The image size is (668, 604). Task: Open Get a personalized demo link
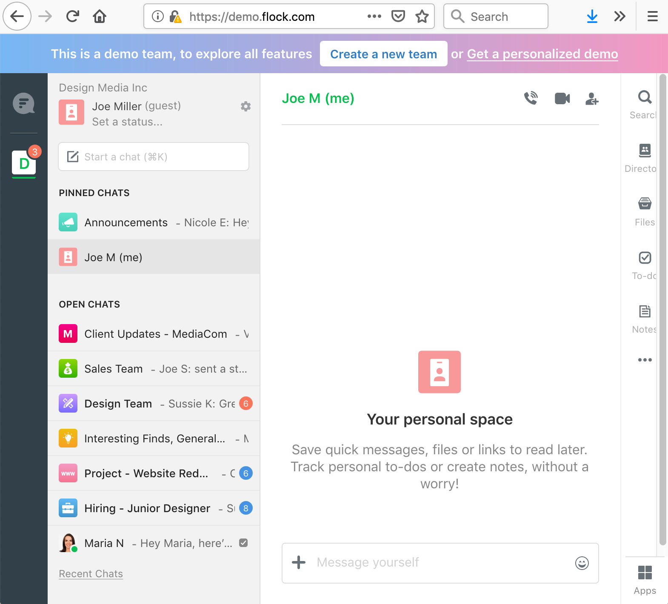[542, 54]
